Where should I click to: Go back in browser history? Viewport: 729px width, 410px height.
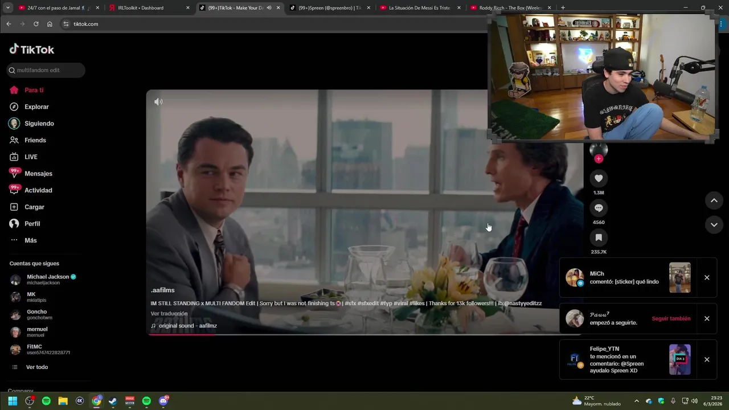pyautogui.click(x=9, y=24)
